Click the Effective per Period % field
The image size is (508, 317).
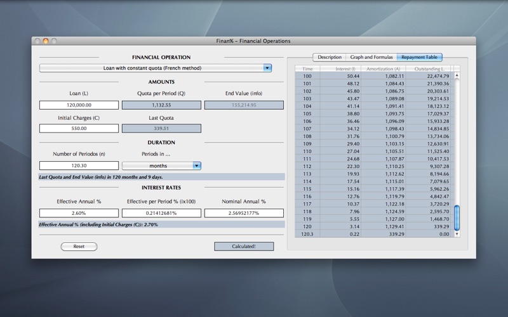pos(161,213)
